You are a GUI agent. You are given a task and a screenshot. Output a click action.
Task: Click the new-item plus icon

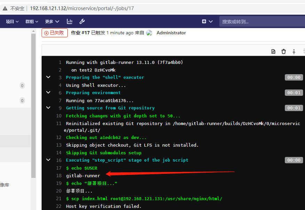coord(204,22)
